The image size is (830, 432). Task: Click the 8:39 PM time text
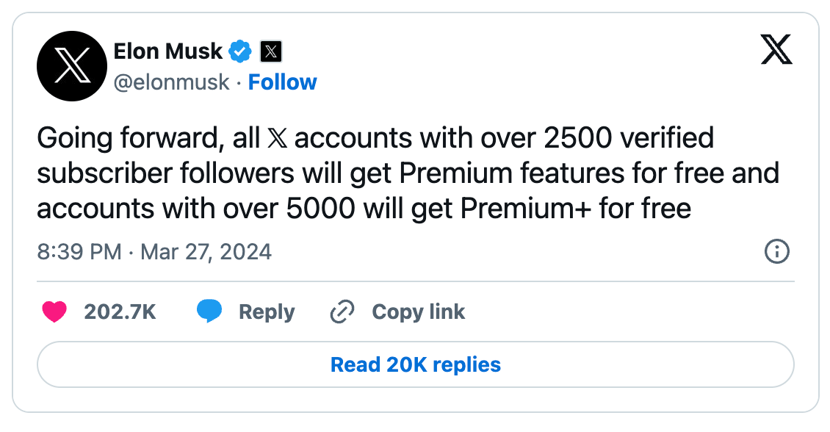tap(79, 252)
